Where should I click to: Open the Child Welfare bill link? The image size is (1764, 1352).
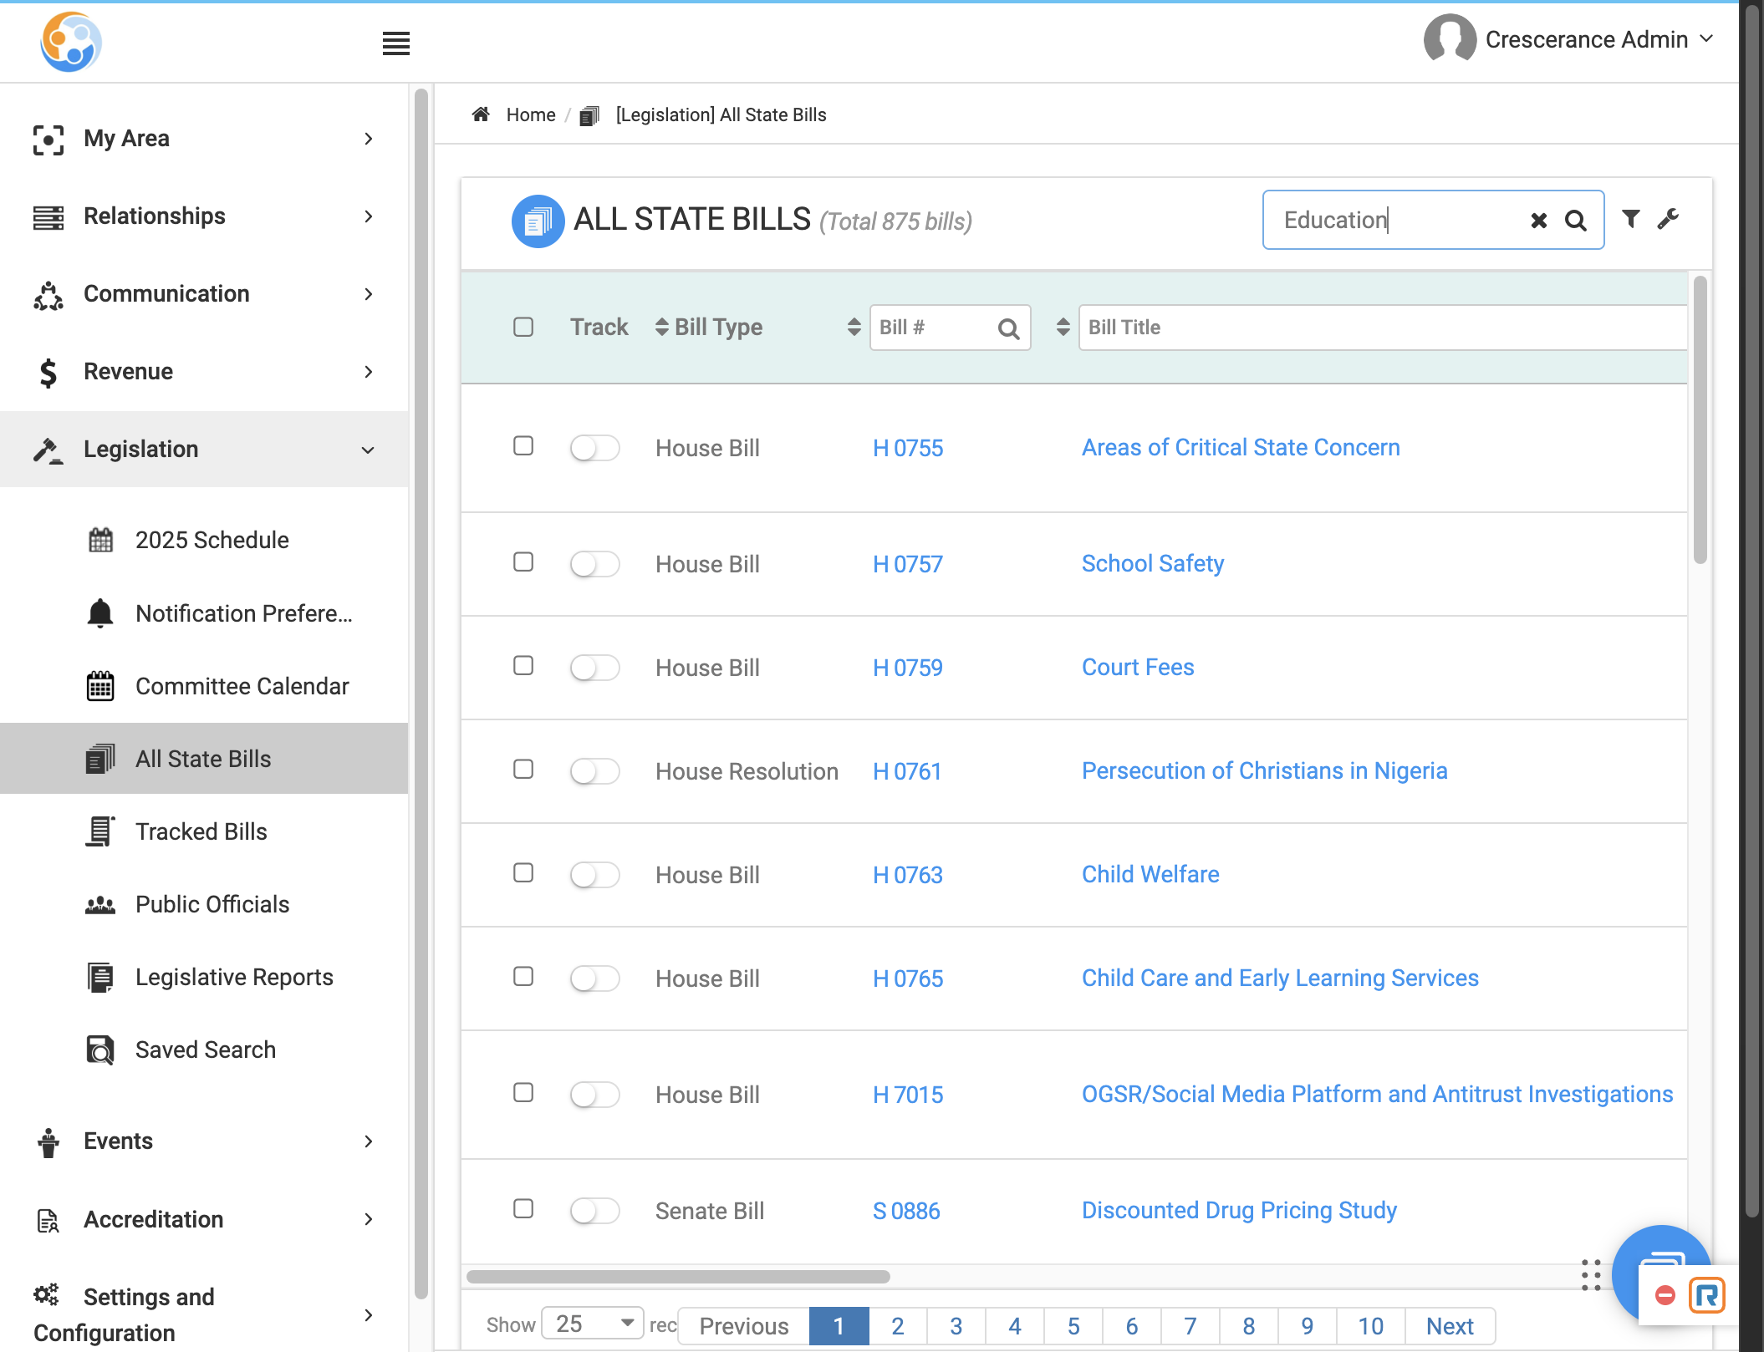coord(1150,874)
